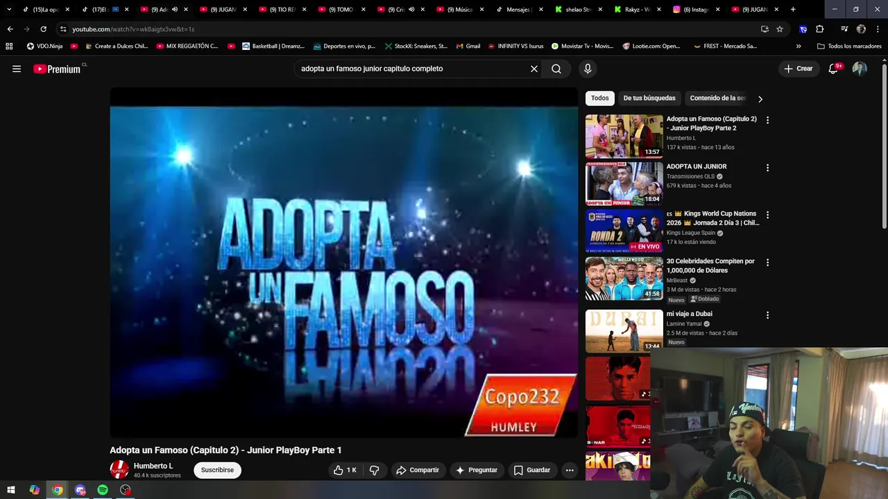This screenshot has height=499, width=888.
Task: Open the StockX Sneakers bookmark
Action: [x=416, y=46]
